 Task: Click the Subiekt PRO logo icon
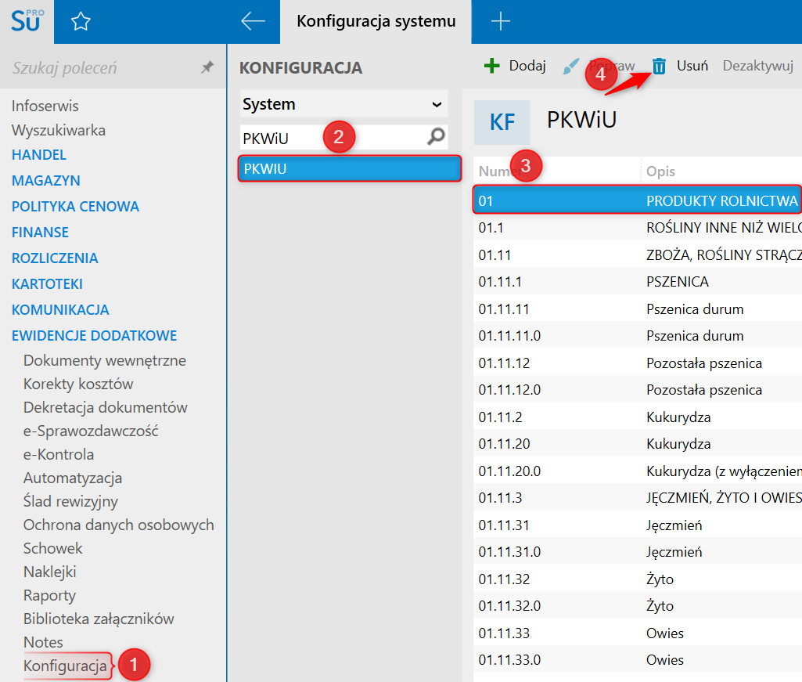point(27,21)
